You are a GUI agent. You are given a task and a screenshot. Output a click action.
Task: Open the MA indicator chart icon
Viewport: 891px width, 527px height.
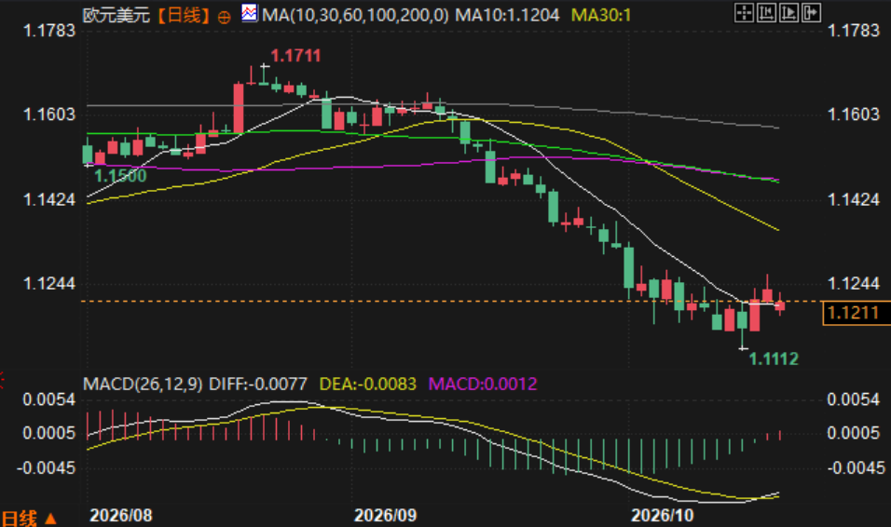(x=249, y=13)
